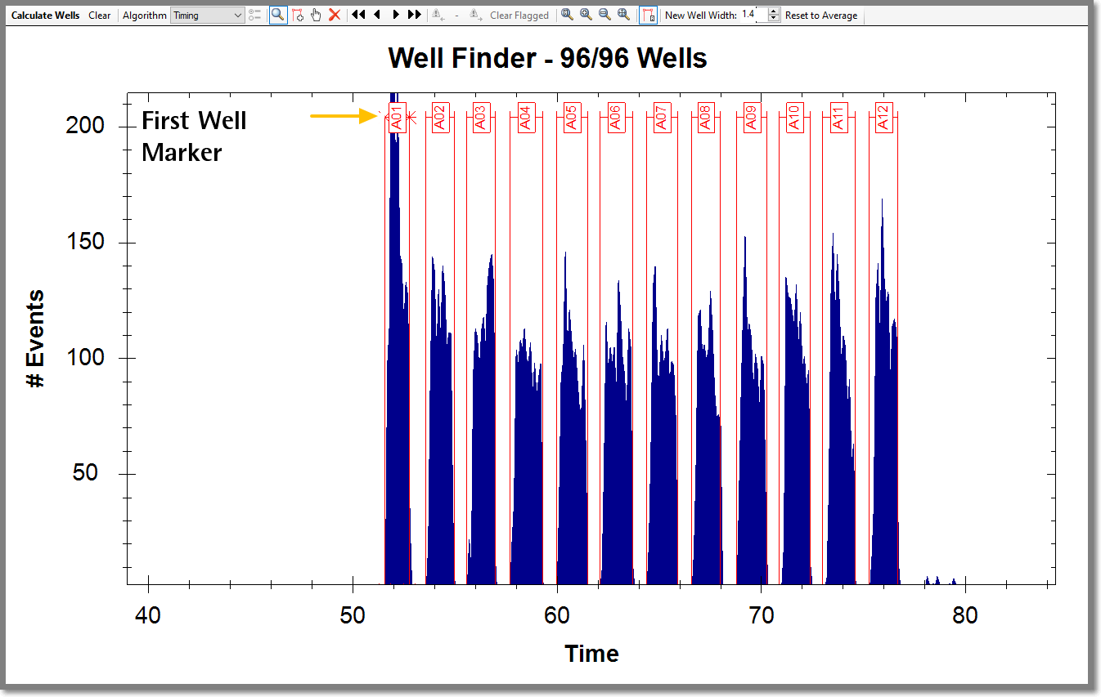The image size is (1101, 697).
Task: Toggle the well width lock icon
Action: (646, 14)
